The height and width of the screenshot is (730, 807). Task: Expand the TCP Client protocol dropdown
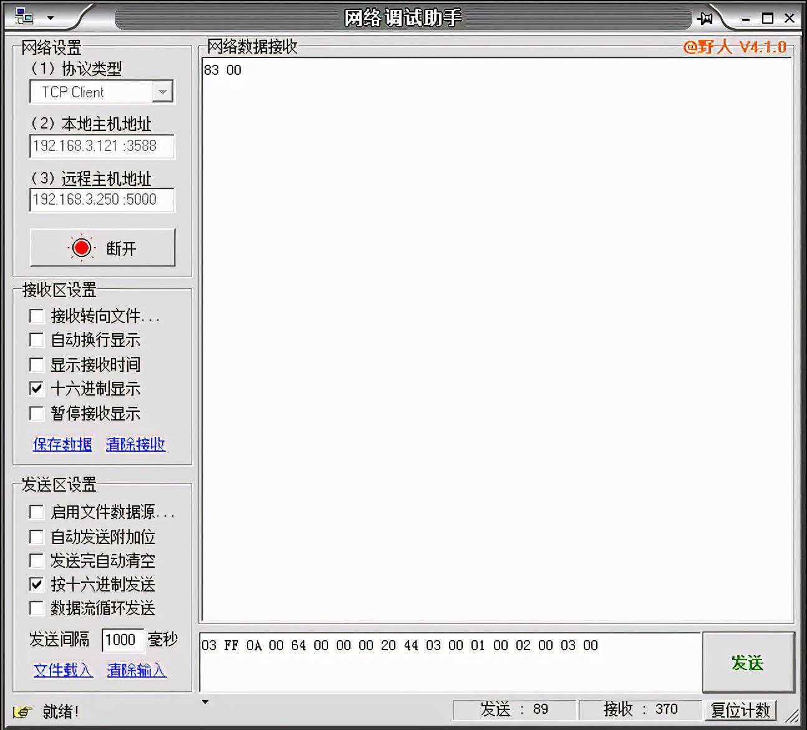(162, 92)
